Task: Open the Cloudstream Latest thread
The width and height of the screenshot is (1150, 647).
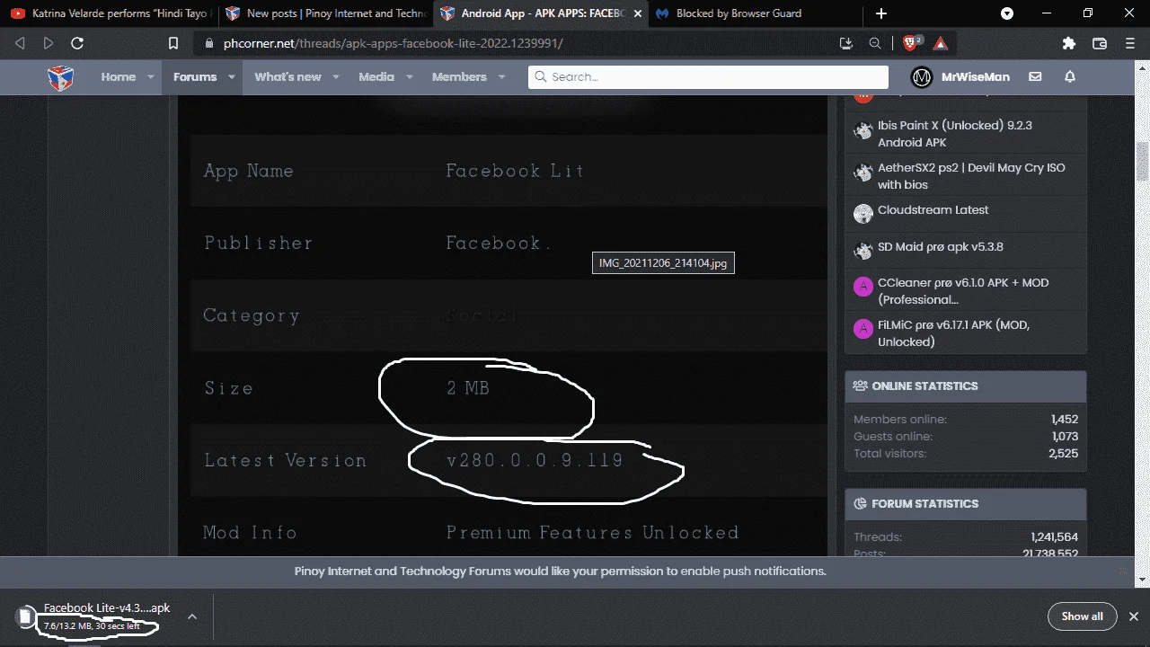Action: point(933,210)
